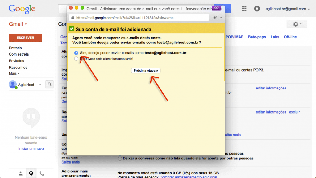Click the first editar informações link
The height and width of the screenshot is (178, 316).
pos(271,88)
